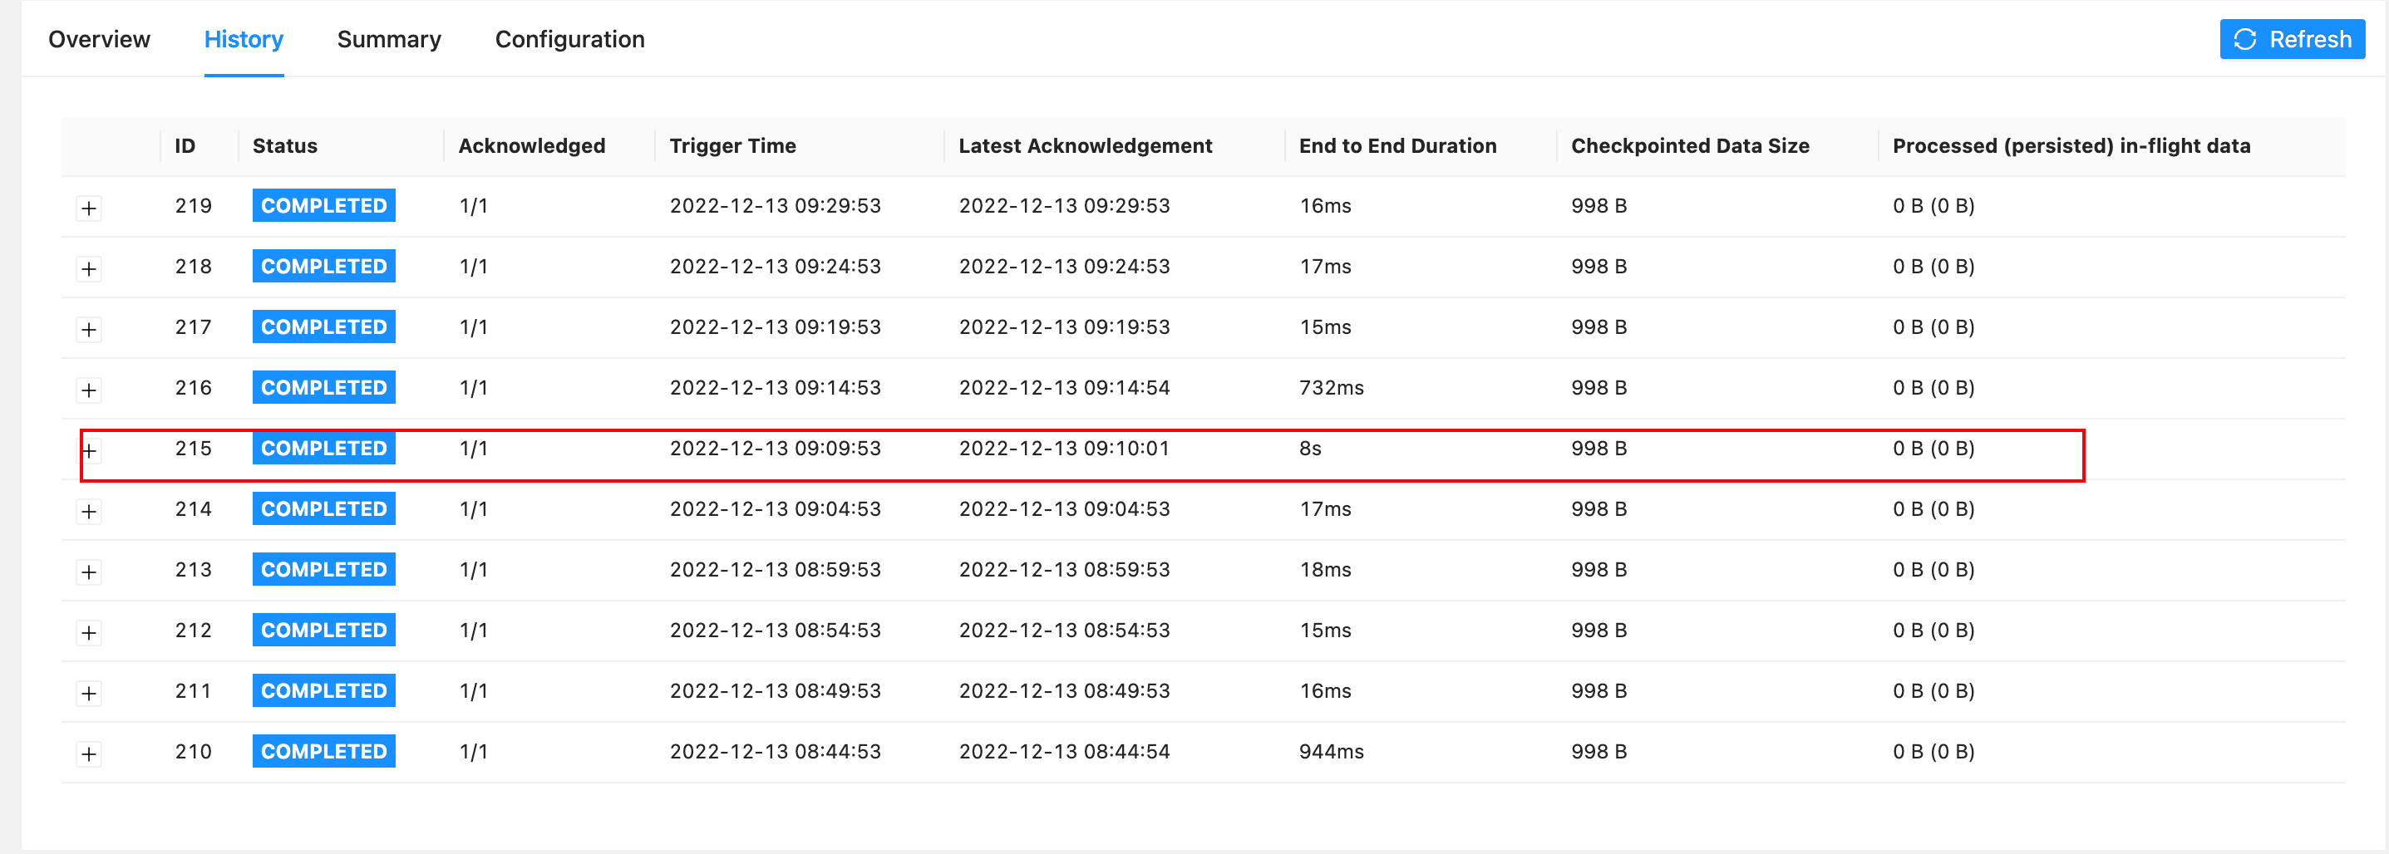Click the 8s duration value
Screen dimensions: 2389x854
(1309, 448)
